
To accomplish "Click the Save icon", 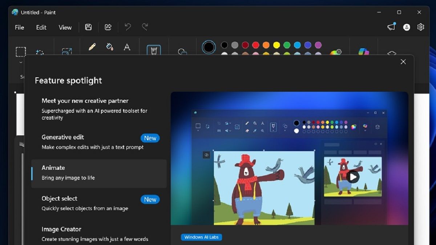I will [88, 27].
